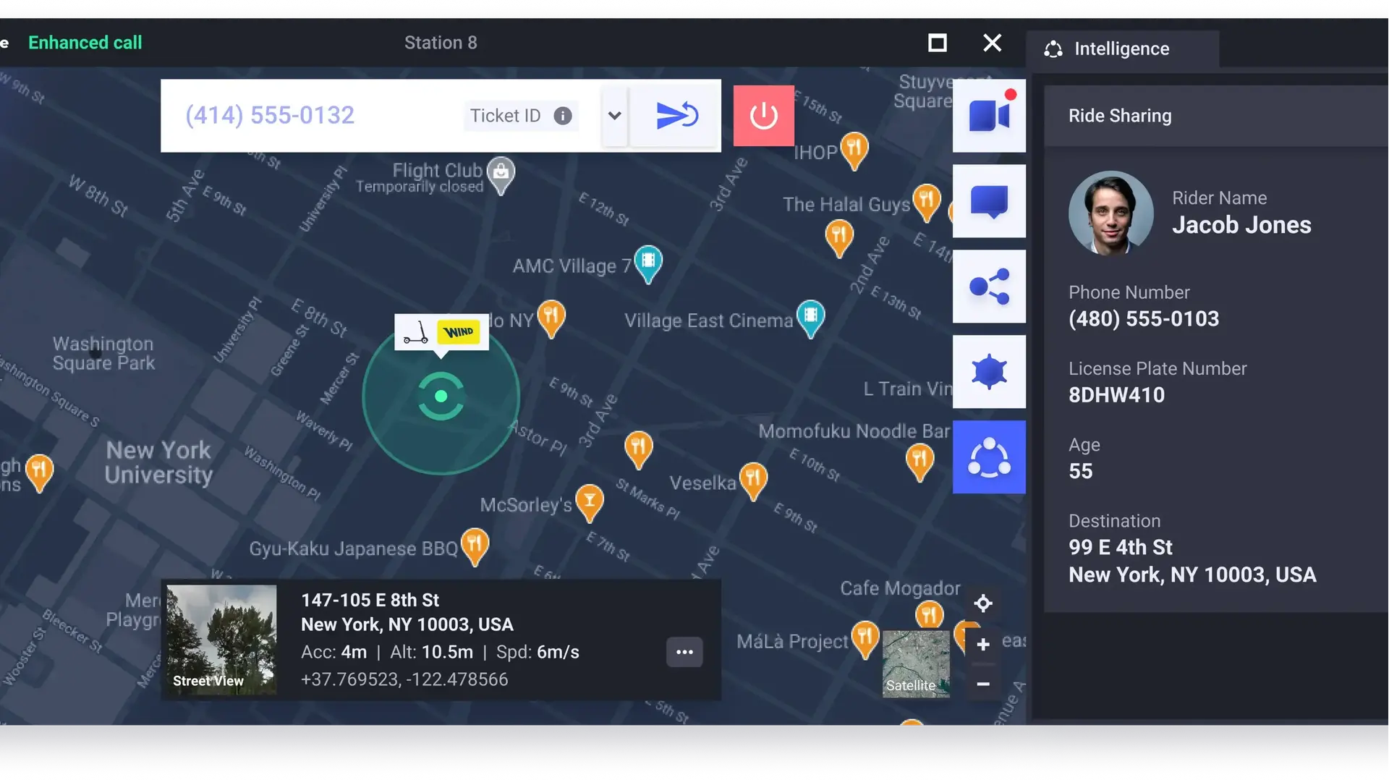Click license plate value 8DHW410

click(1116, 395)
